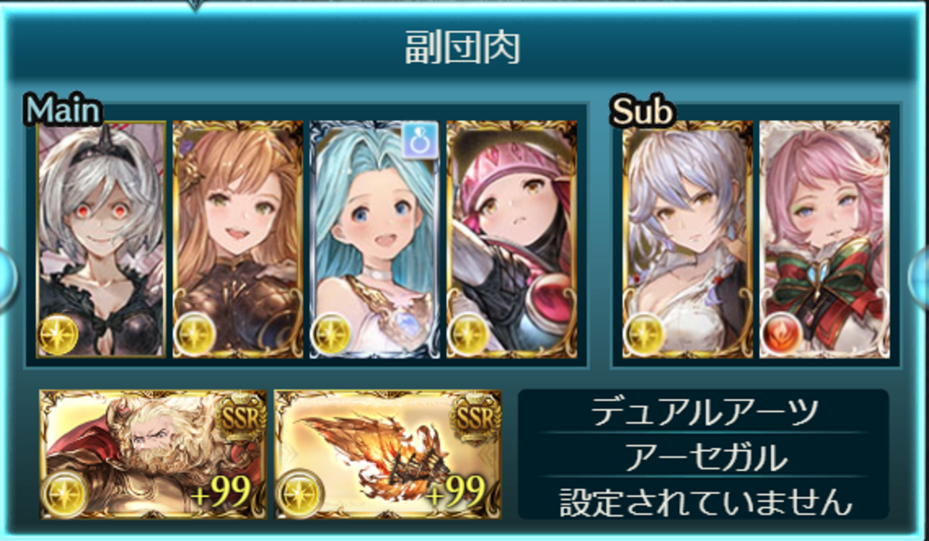Select the white-haired red-eyed main character
The image size is (929, 541).
pos(101,239)
